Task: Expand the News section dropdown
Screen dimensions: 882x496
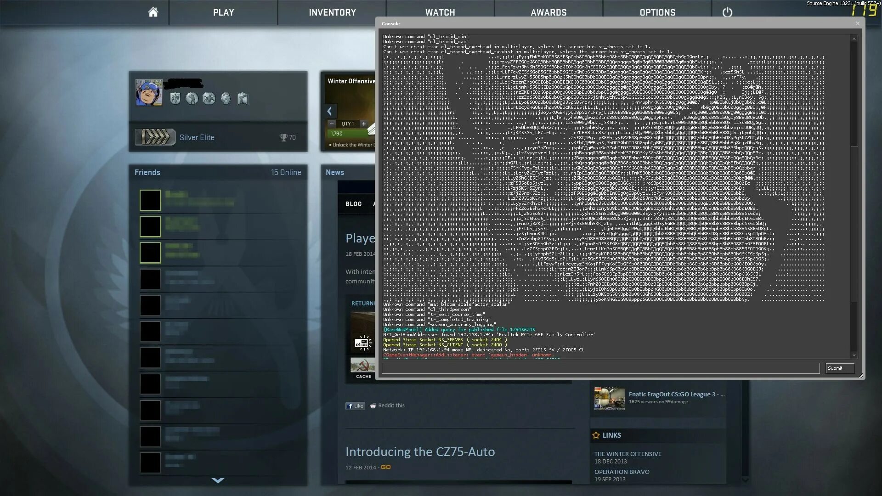Action: tap(335, 172)
